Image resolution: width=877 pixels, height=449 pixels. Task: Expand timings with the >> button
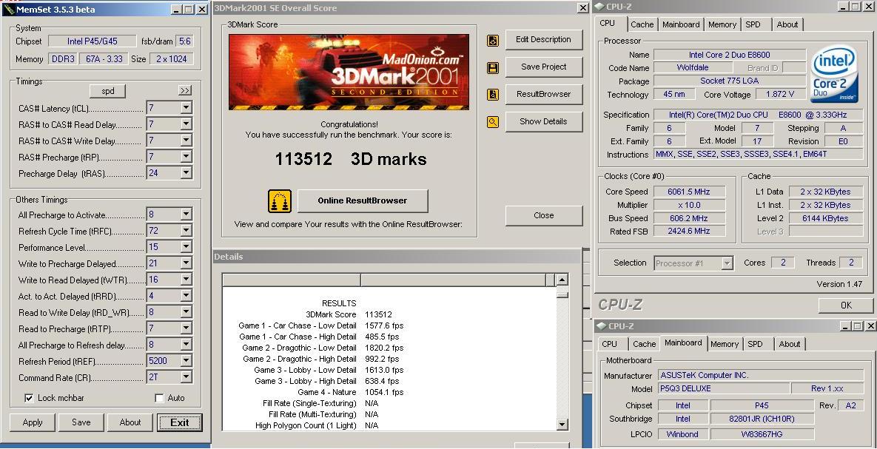point(185,90)
